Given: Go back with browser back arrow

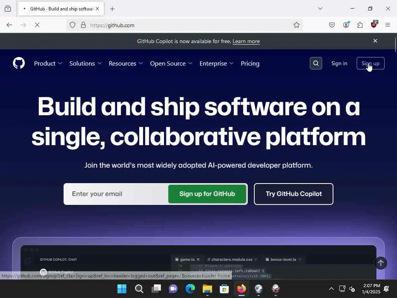Looking at the screenshot, I should (9, 25).
